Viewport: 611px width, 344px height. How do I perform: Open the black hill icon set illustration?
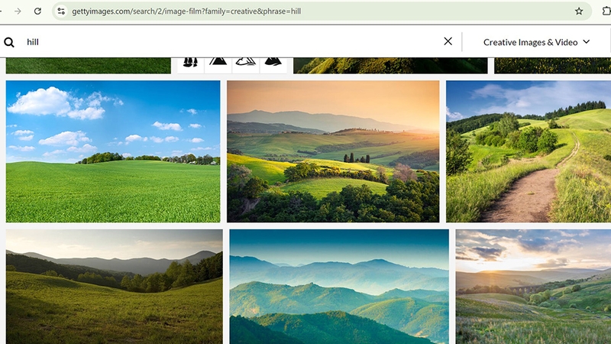click(x=232, y=66)
